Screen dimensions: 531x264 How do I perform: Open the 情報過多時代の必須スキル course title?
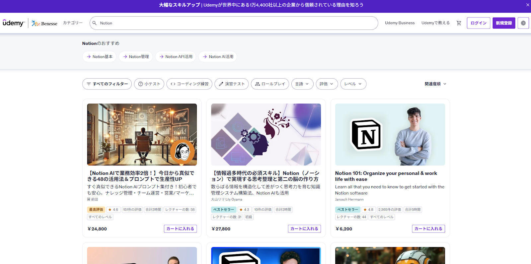coord(265,176)
